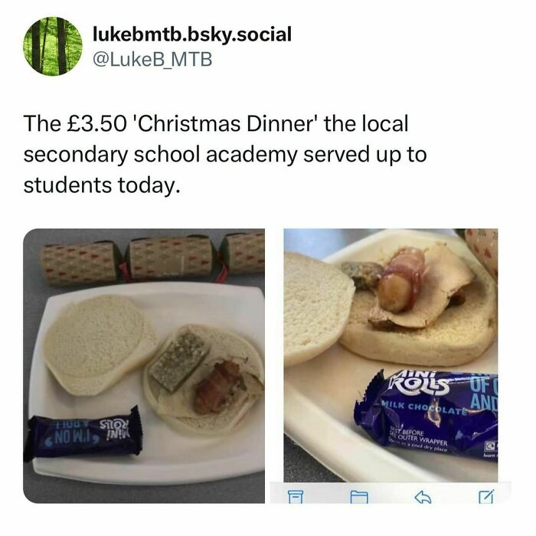Click the pig in blanket in the right photo

pos(403,279)
